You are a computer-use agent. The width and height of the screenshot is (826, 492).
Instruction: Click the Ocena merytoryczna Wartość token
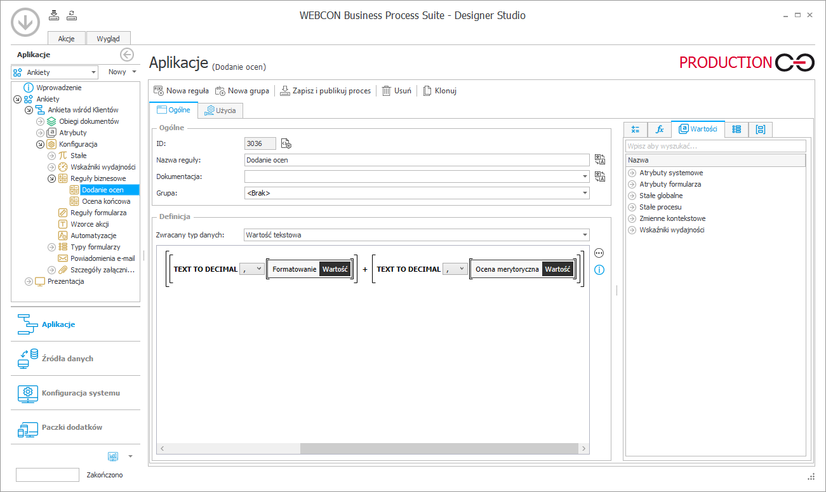pyautogui.click(x=523, y=269)
